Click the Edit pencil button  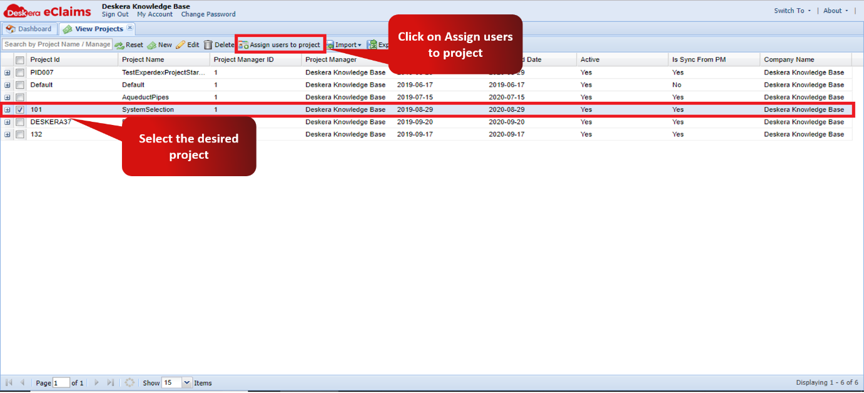point(188,45)
